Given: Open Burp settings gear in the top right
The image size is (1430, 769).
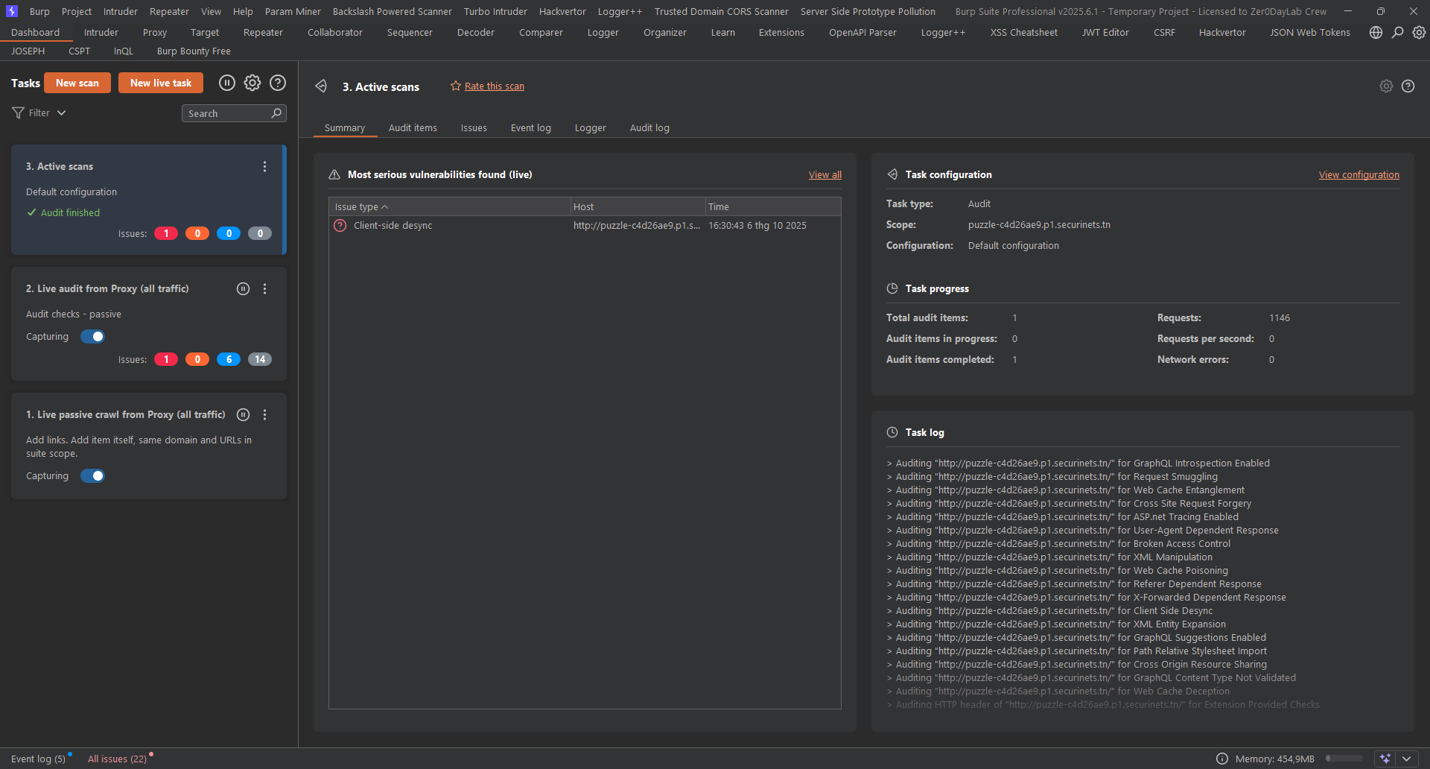Looking at the screenshot, I should pos(1419,33).
